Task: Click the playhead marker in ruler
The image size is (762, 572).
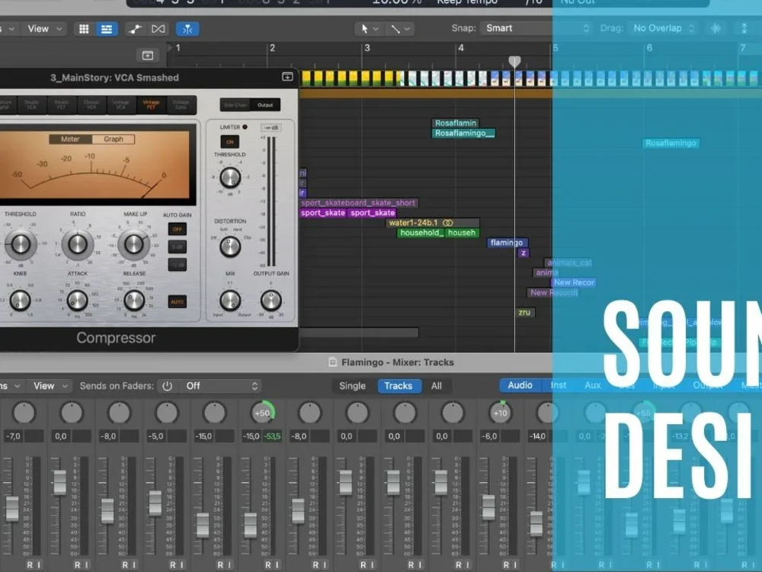Action: [514, 61]
